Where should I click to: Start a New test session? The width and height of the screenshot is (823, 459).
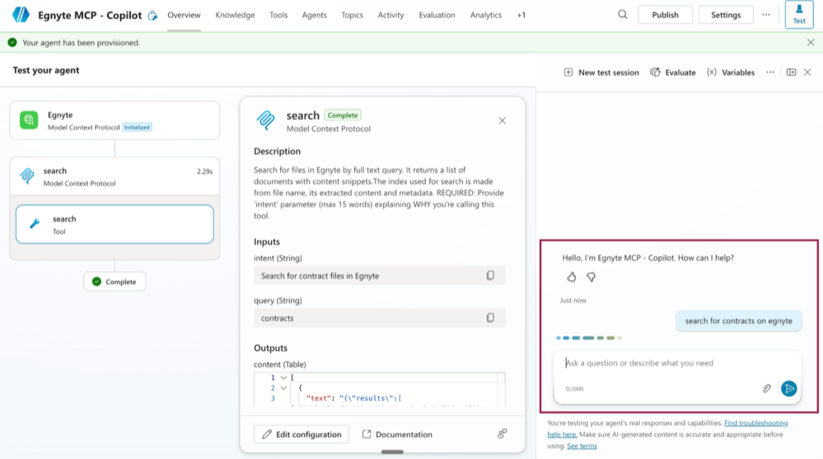click(601, 73)
